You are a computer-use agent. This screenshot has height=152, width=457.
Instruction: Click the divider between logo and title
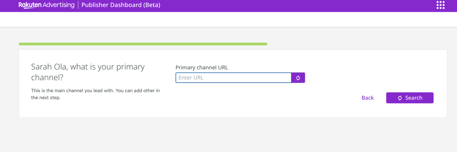[78, 5]
